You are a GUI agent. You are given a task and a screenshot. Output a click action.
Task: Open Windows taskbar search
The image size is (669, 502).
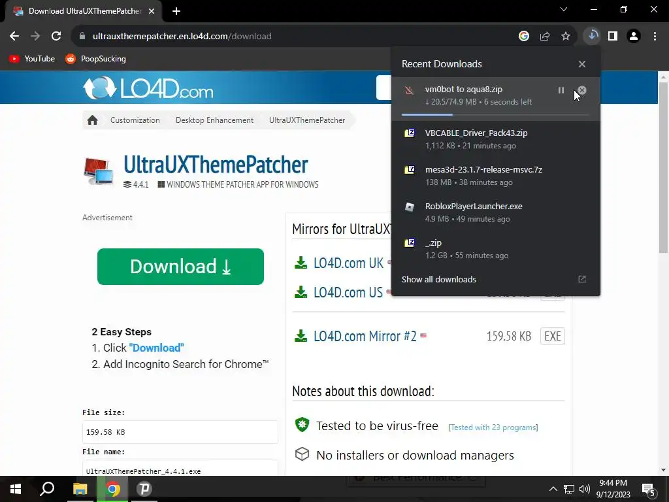pos(47,489)
